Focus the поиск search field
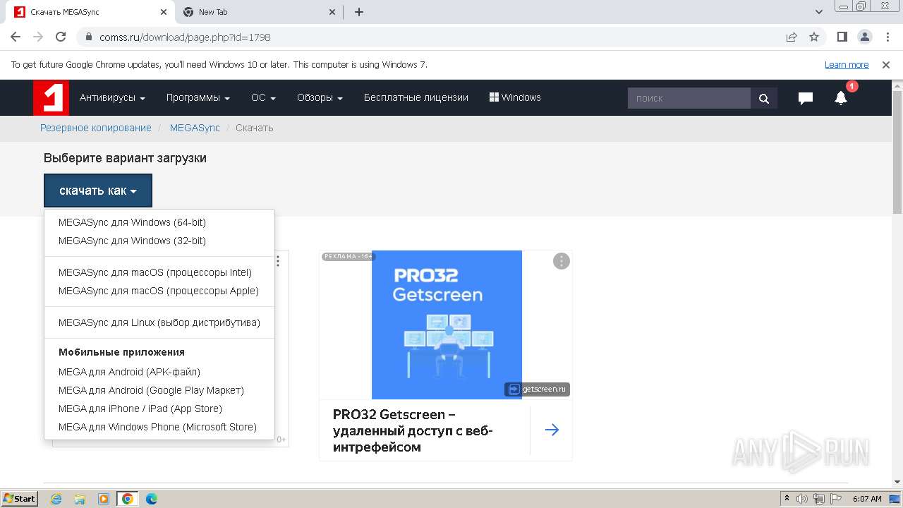 (689, 99)
